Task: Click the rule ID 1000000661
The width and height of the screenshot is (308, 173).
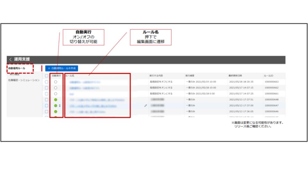Action: [x=271, y=94]
